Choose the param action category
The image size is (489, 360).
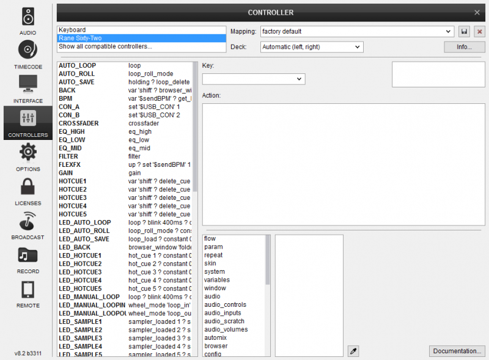pyautogui.click(x=234, y=247)
